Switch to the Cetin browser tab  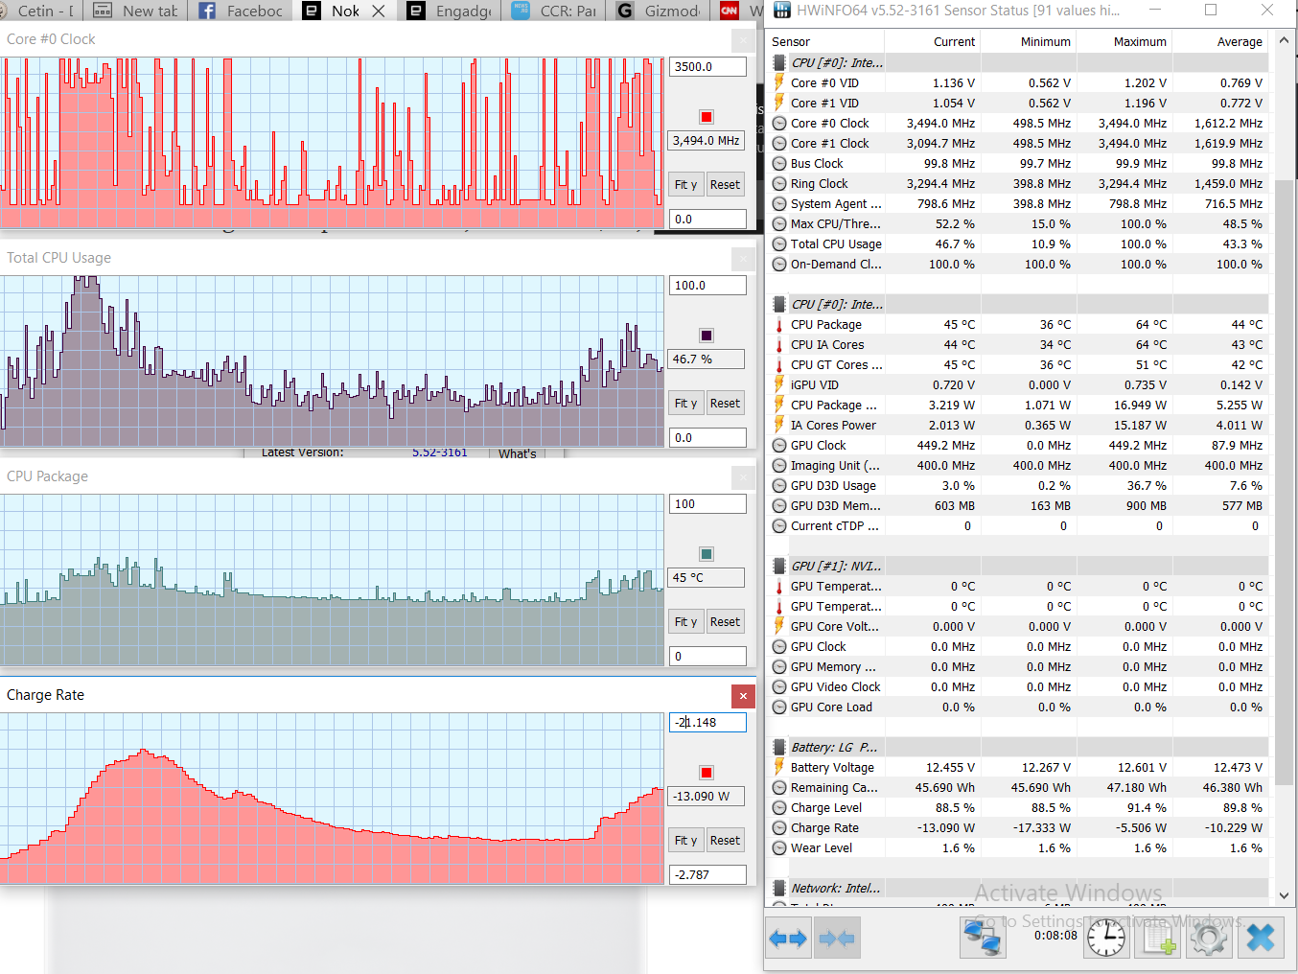point(40,11)
